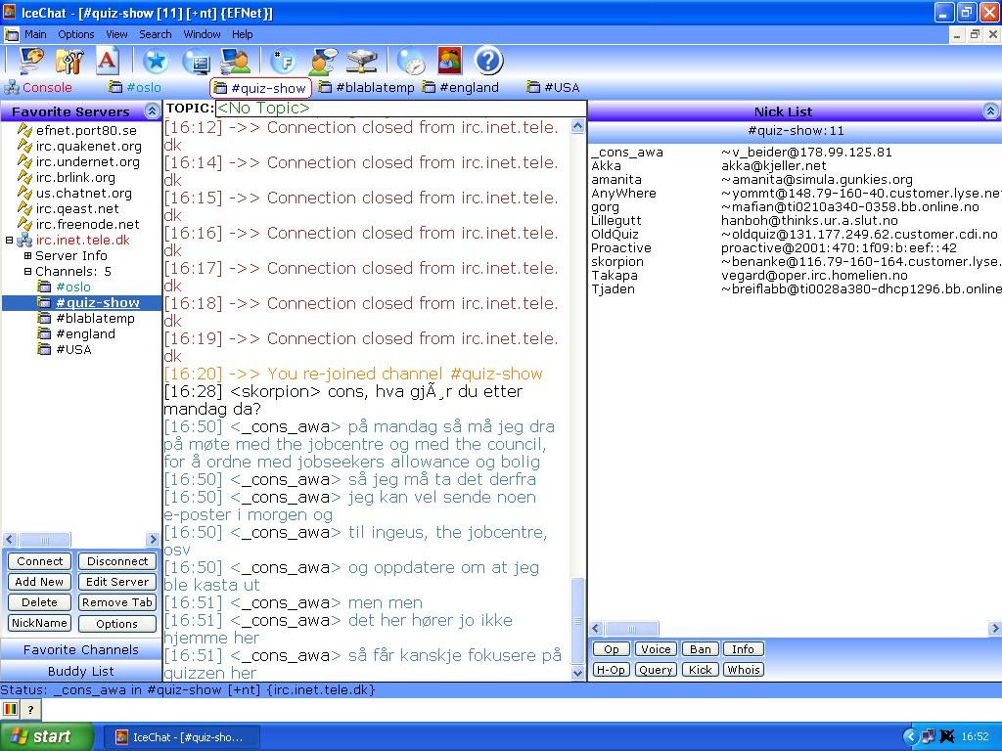This screenshot has width=1002, height=751.
Task: Switch to the Console tab
Action: (x=38, y=87)
